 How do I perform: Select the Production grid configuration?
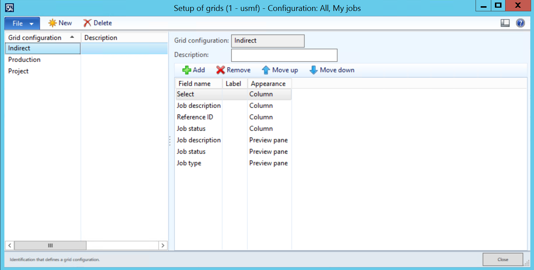pos(24,59)
